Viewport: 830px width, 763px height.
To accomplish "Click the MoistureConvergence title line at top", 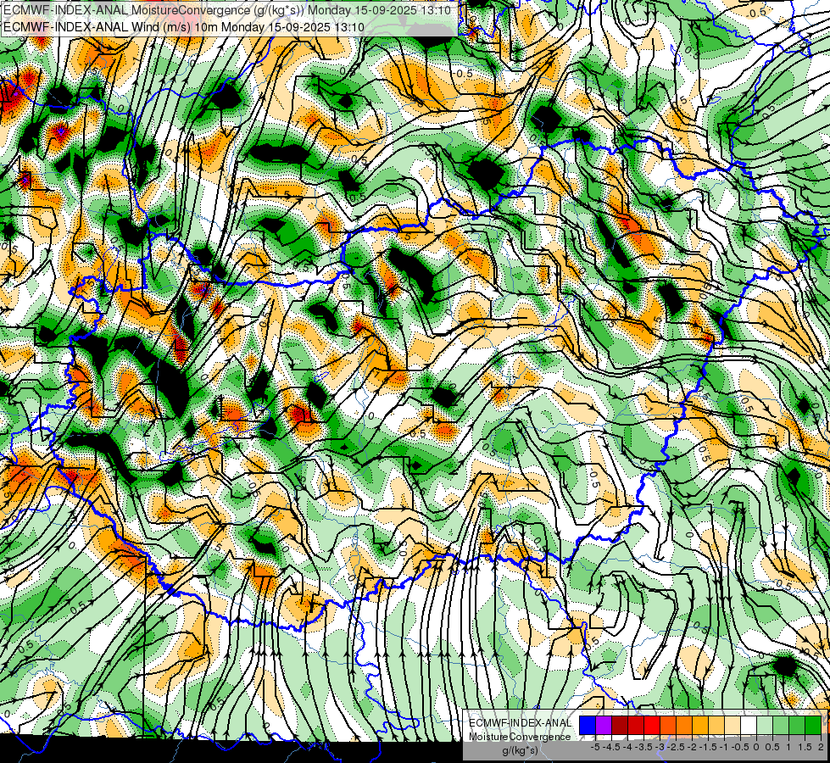I will pos(227,10).
